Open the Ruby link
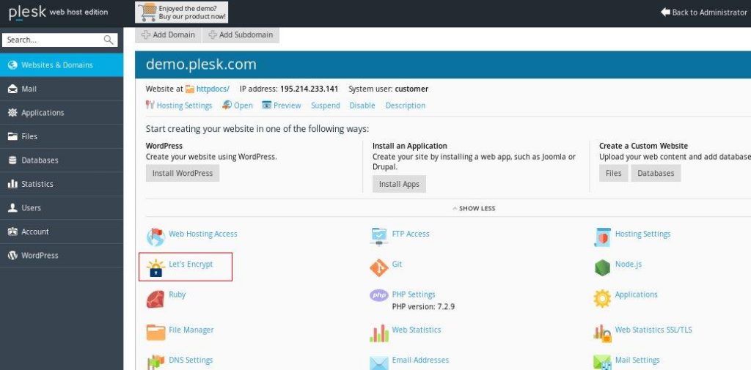 pos(177,295)
